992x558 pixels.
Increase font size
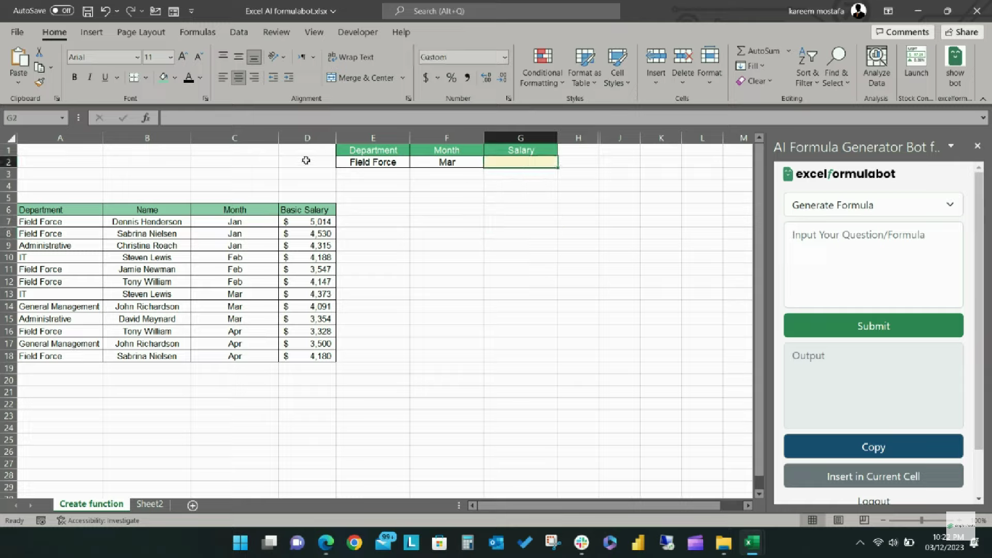(183, 57)
